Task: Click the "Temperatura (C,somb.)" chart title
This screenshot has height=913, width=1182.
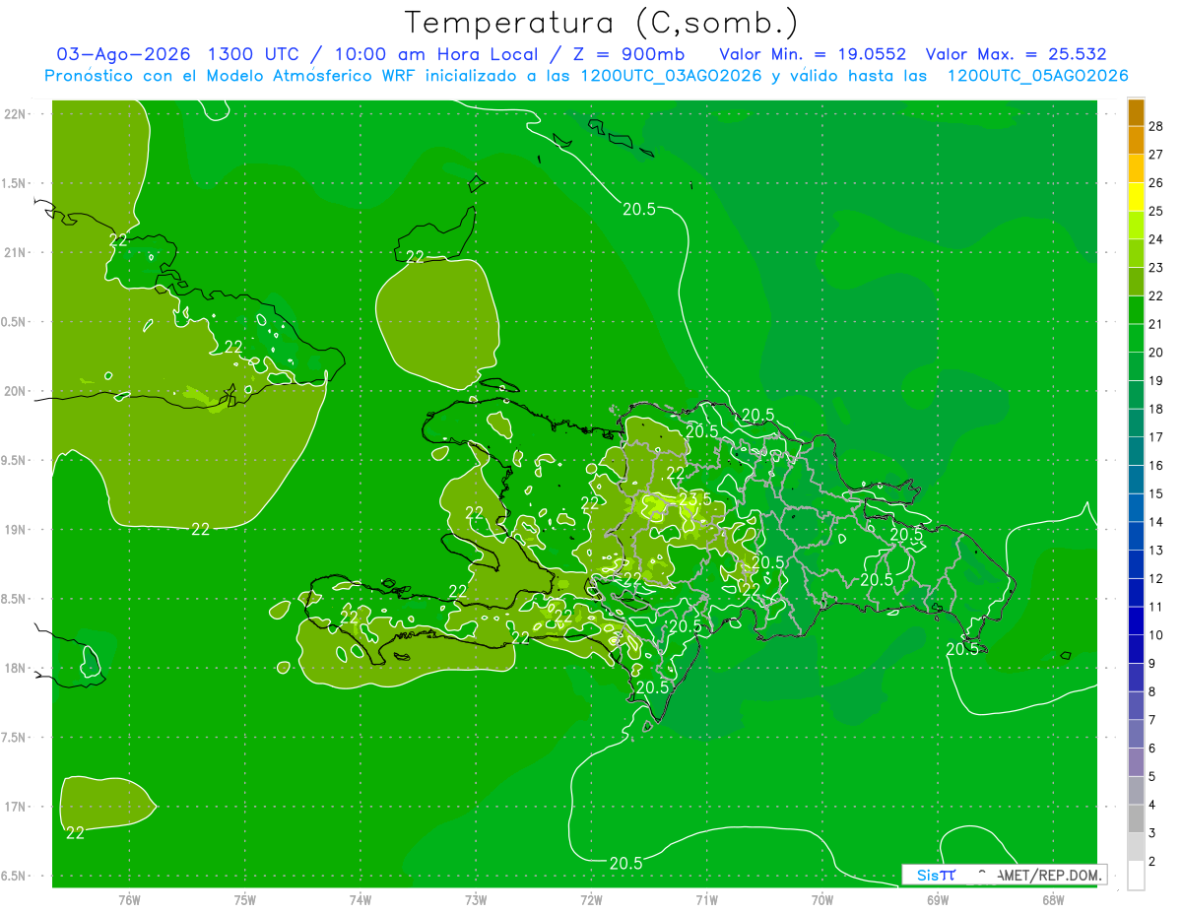Action: [x=601, y=23]
